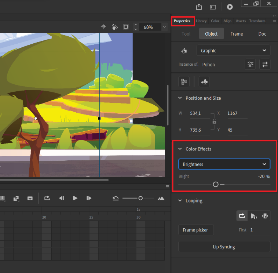Click the Center stage icon

pyautogui.click(x=103, y=27)
